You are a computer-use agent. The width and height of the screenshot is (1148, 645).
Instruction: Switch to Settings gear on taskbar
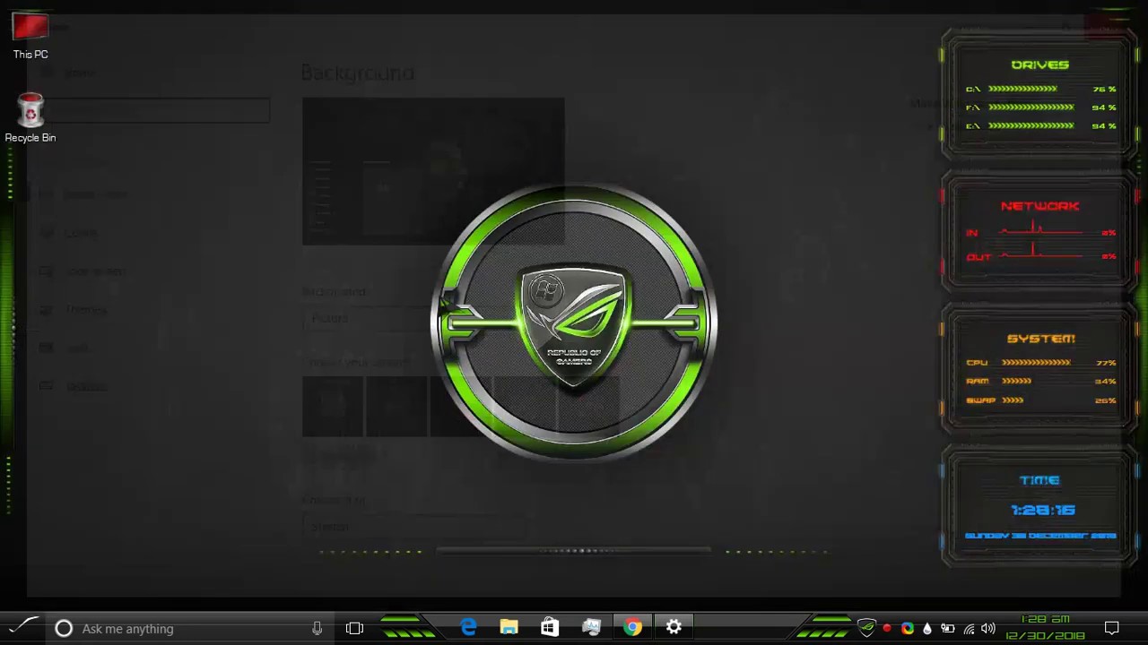coord(674,628)
